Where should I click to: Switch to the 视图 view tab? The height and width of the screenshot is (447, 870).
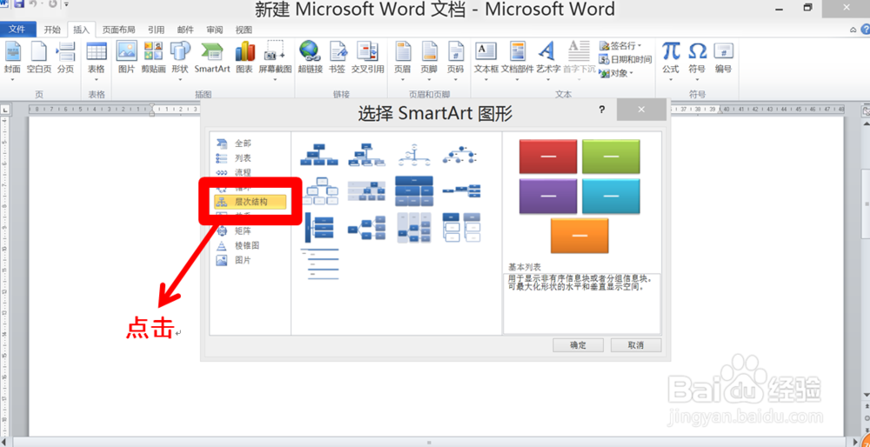click(244, 30)
